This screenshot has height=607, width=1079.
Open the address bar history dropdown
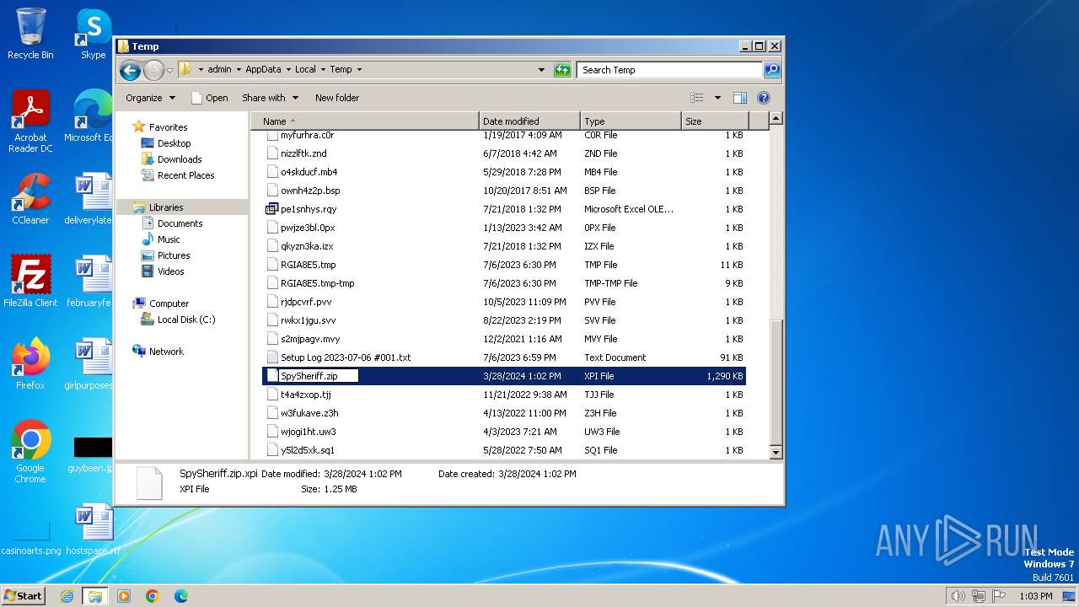[x=541, y=70]
